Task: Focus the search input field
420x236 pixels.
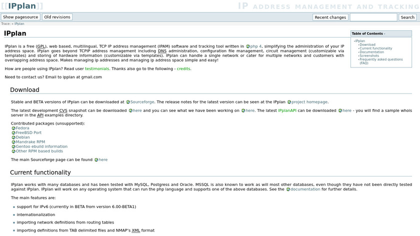Action: [373, 17]
